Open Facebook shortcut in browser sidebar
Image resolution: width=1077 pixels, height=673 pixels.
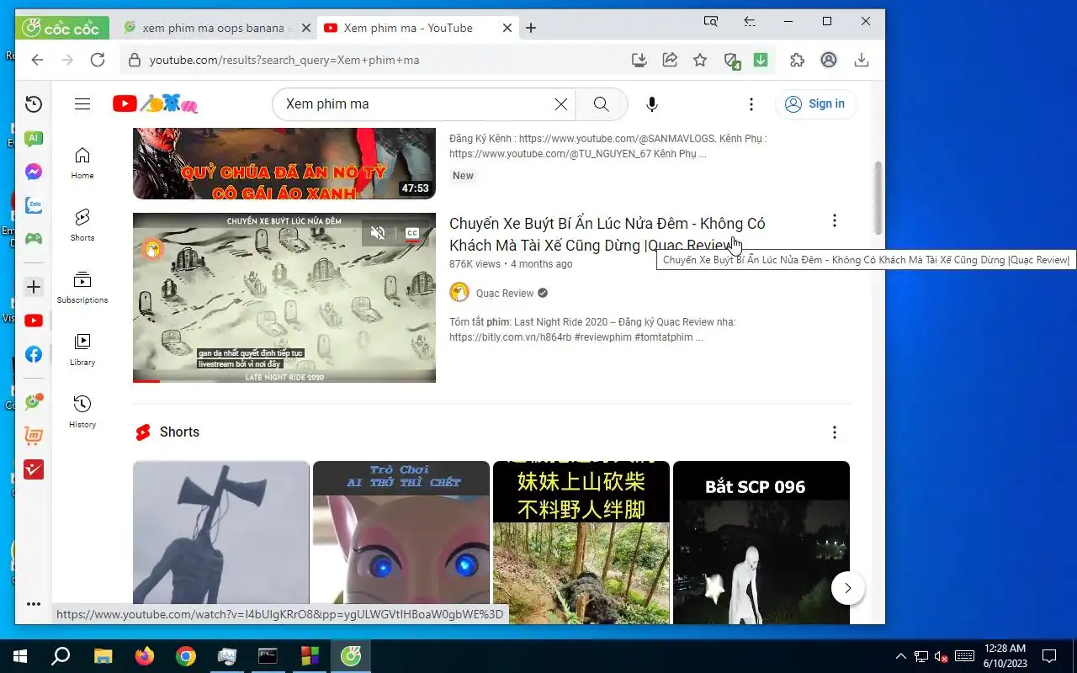[34, 354]
